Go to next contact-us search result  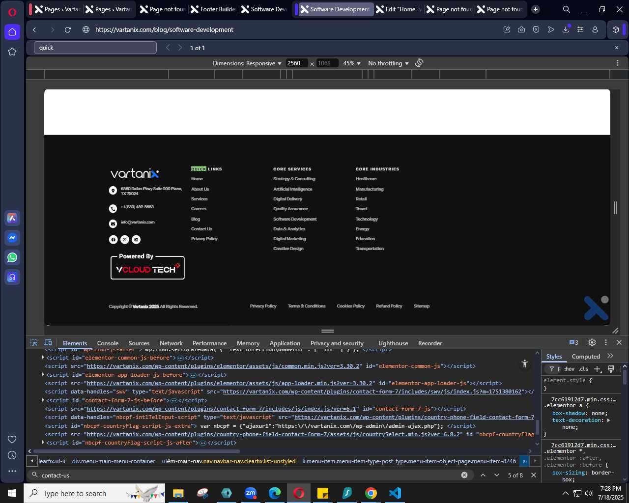click(497, 475)
